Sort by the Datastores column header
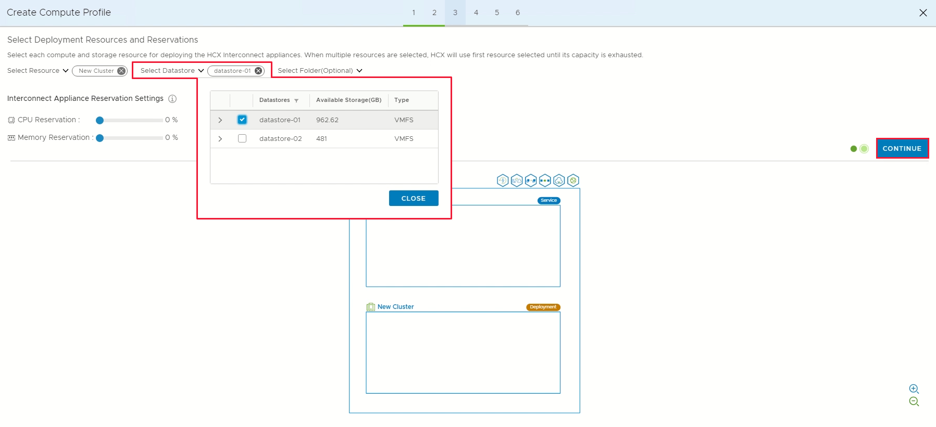 [274, 100]
